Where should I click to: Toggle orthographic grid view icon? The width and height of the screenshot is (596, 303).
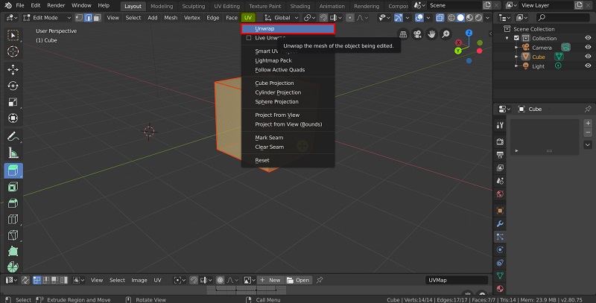point(403,34)
